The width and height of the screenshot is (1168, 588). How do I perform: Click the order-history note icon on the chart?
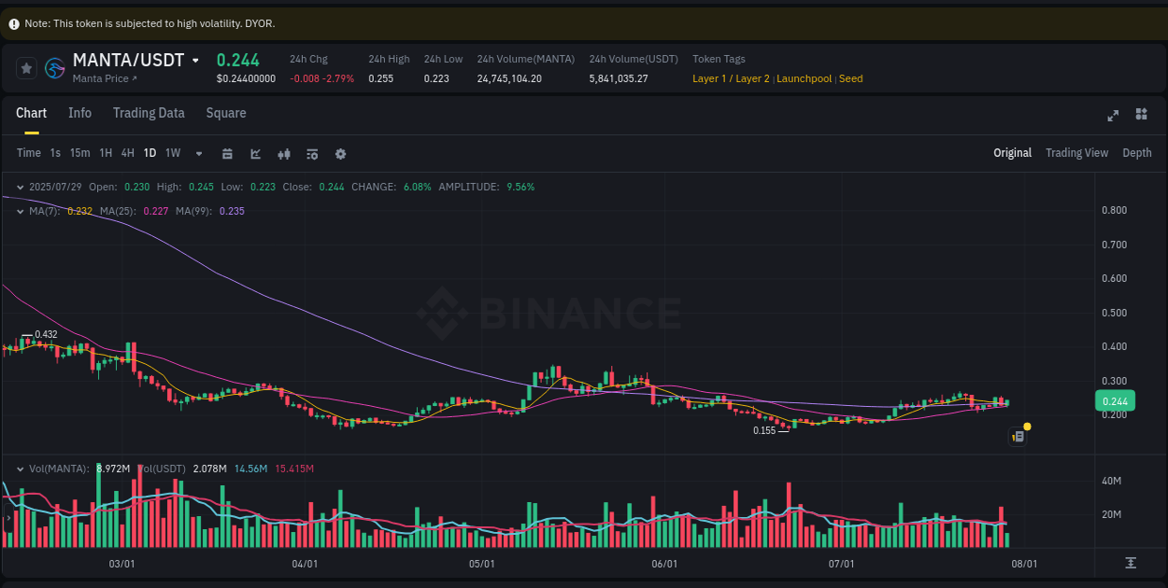coord(1018,436)
